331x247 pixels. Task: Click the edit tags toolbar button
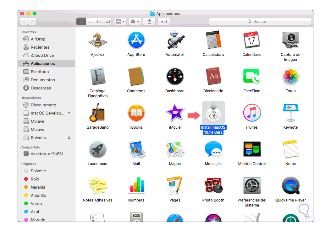[164, 21]
